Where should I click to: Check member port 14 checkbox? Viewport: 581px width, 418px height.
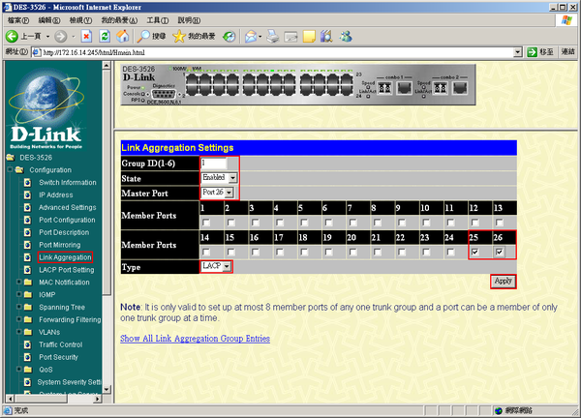click(206, 253)
